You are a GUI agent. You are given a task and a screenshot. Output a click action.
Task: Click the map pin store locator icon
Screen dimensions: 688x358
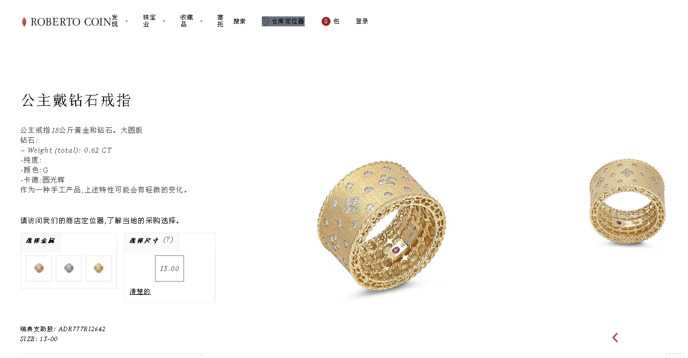pos(266,21)
